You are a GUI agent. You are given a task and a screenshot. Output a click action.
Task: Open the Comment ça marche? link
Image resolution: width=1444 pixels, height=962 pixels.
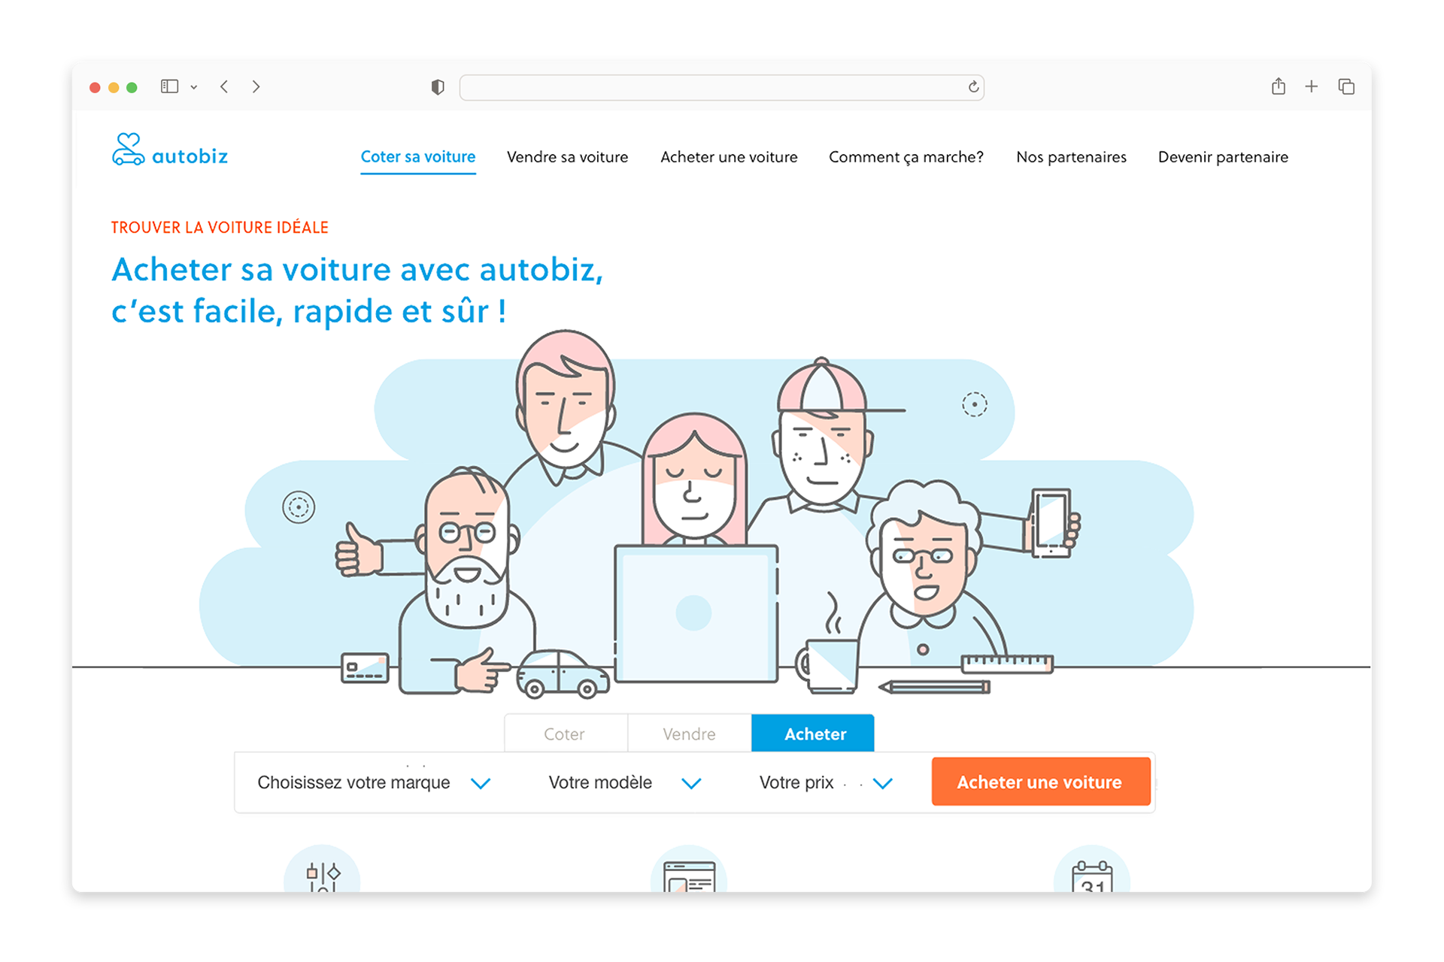tap(906, 157)
